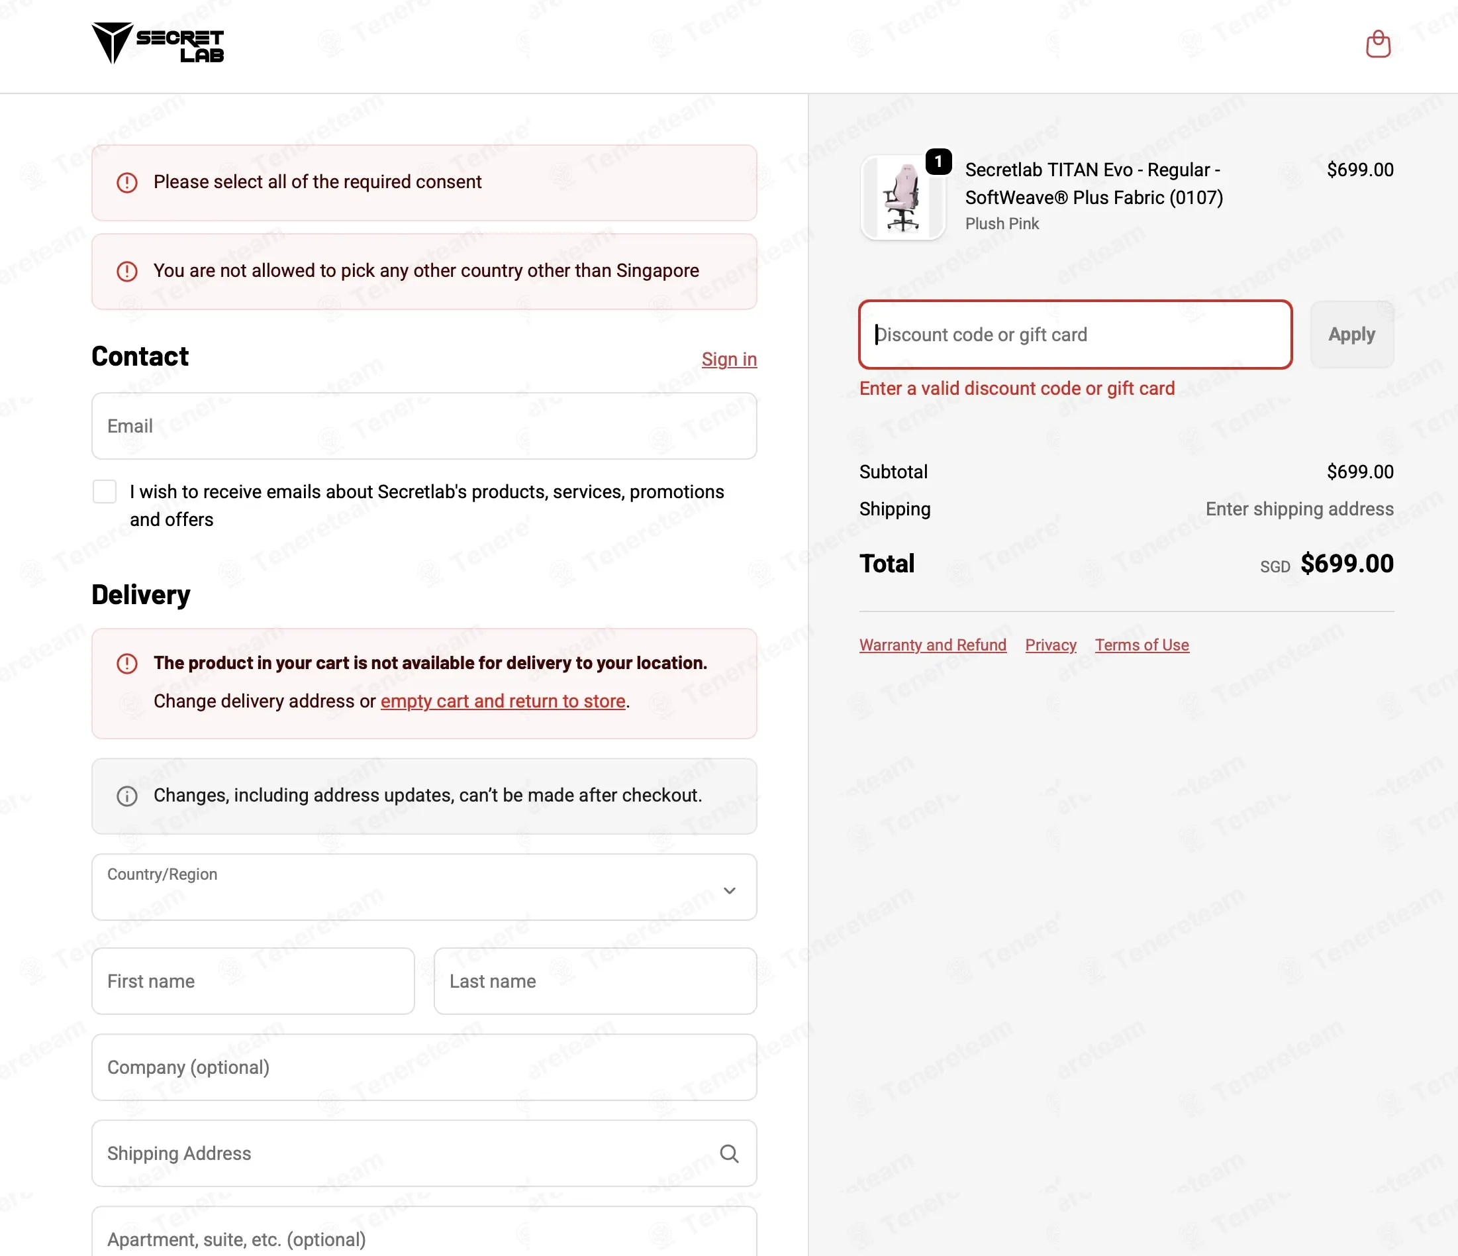Open the shopping bag cart icon
Screen dimensions: 1458x1256
point(1378,44)
